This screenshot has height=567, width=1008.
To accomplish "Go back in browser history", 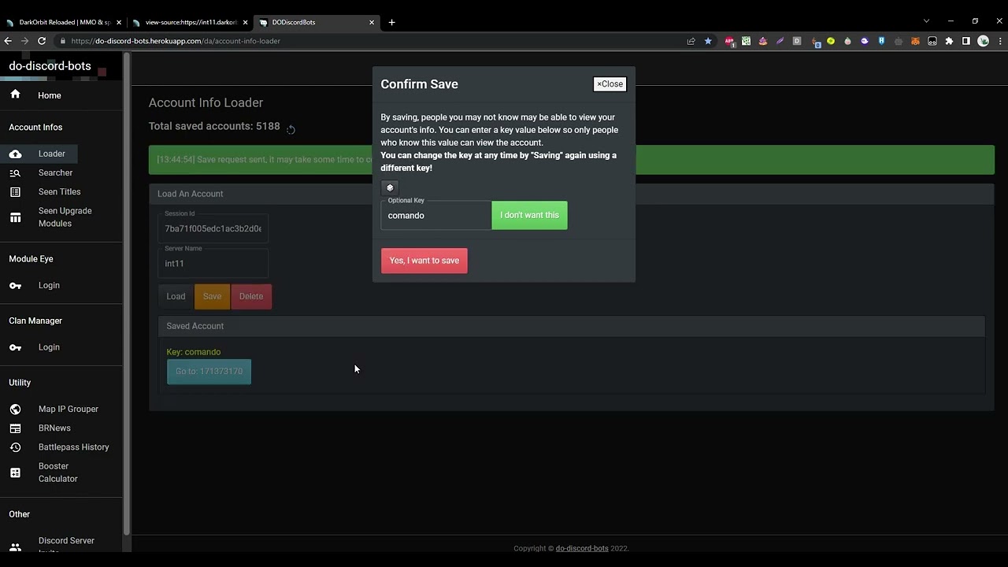I will pyautogui.click(x=9, y=41).
